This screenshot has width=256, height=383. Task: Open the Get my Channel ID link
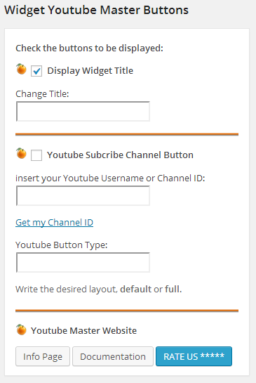(x=55, y=223)
